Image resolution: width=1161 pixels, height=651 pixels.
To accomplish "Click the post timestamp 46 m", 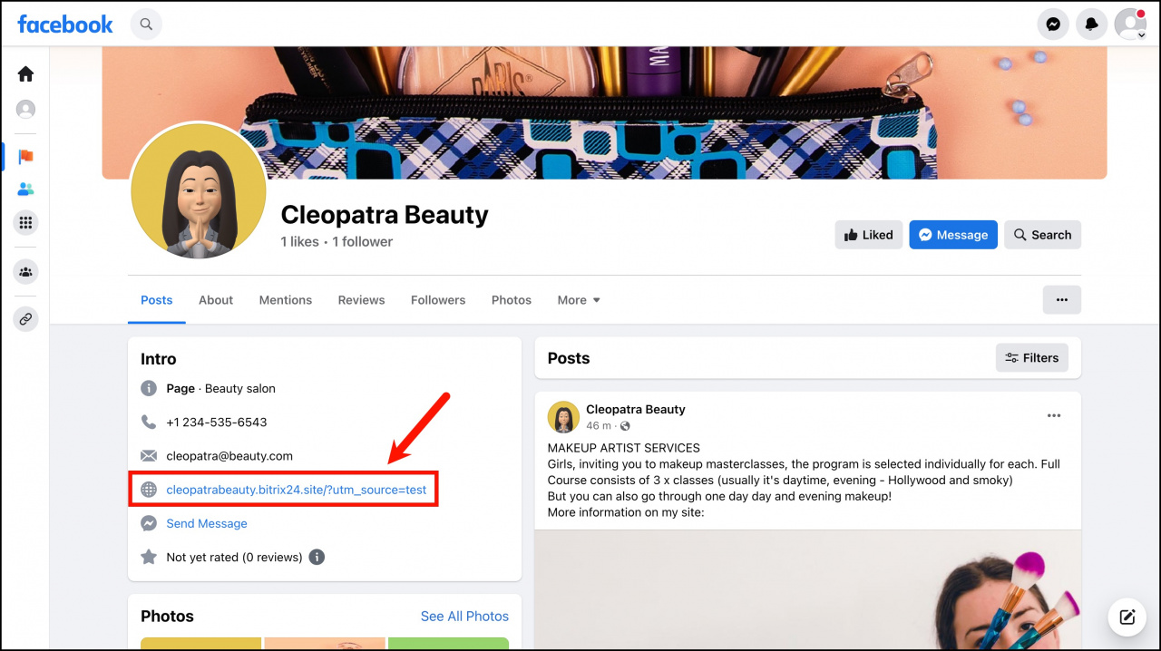I will coord(599,426).
